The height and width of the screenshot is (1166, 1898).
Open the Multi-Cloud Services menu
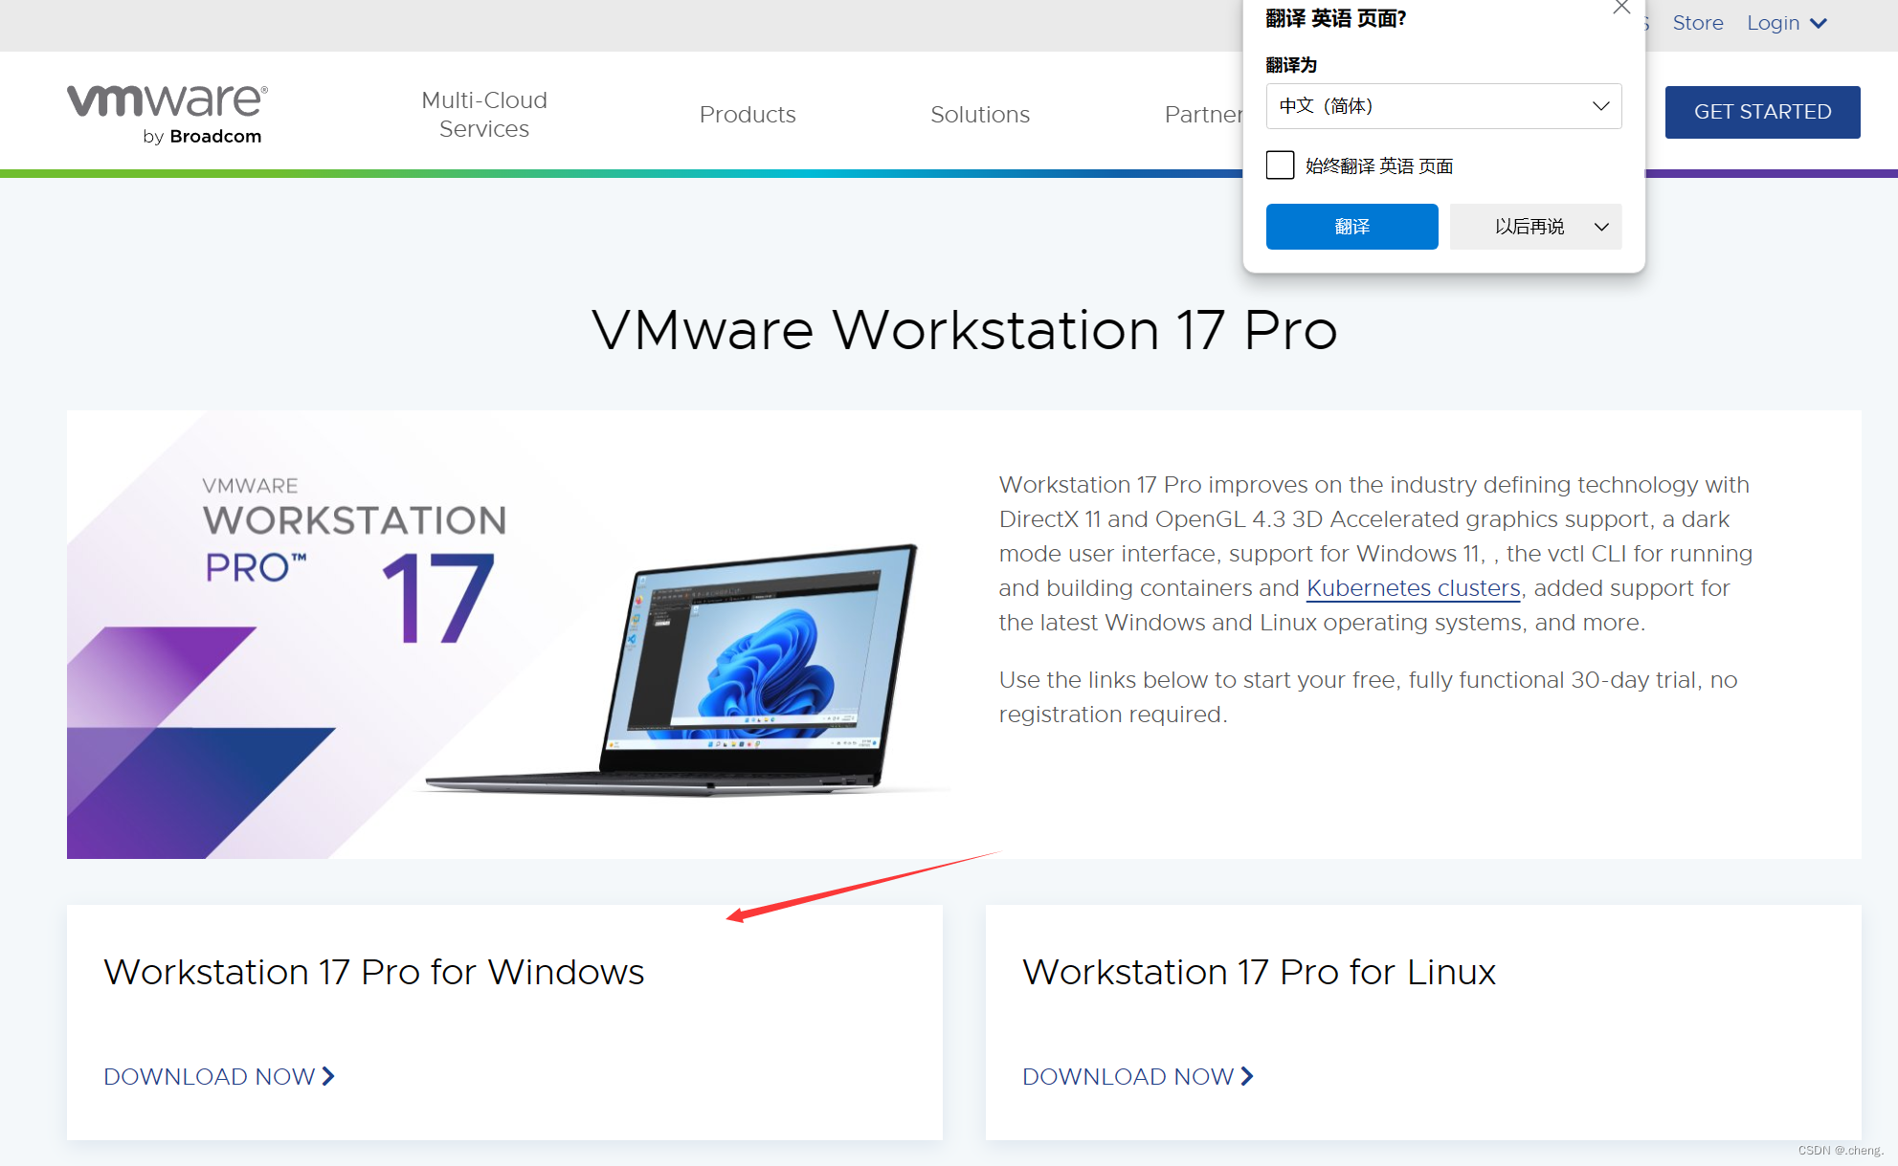coord(484,114)
